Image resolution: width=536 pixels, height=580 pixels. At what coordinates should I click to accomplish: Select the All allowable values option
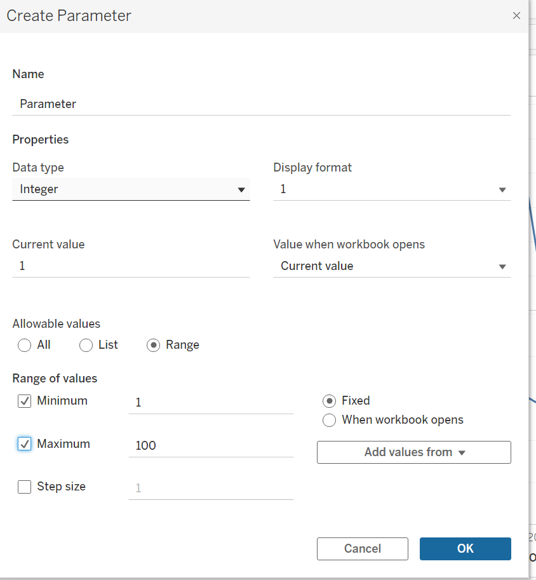(x=25, y=345)
